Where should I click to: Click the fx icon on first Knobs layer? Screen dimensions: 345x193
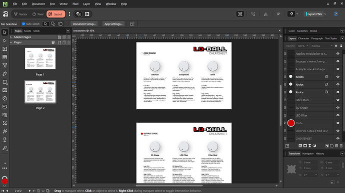pos(326,77)
